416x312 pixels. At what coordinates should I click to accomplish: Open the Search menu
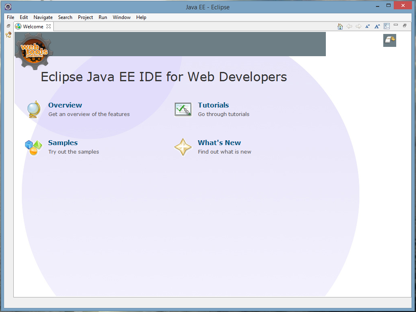pos(65,17)
